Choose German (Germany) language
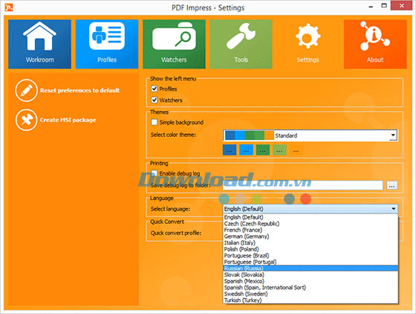Viewport: 416px width, 314px height. (x=311, y=237)
